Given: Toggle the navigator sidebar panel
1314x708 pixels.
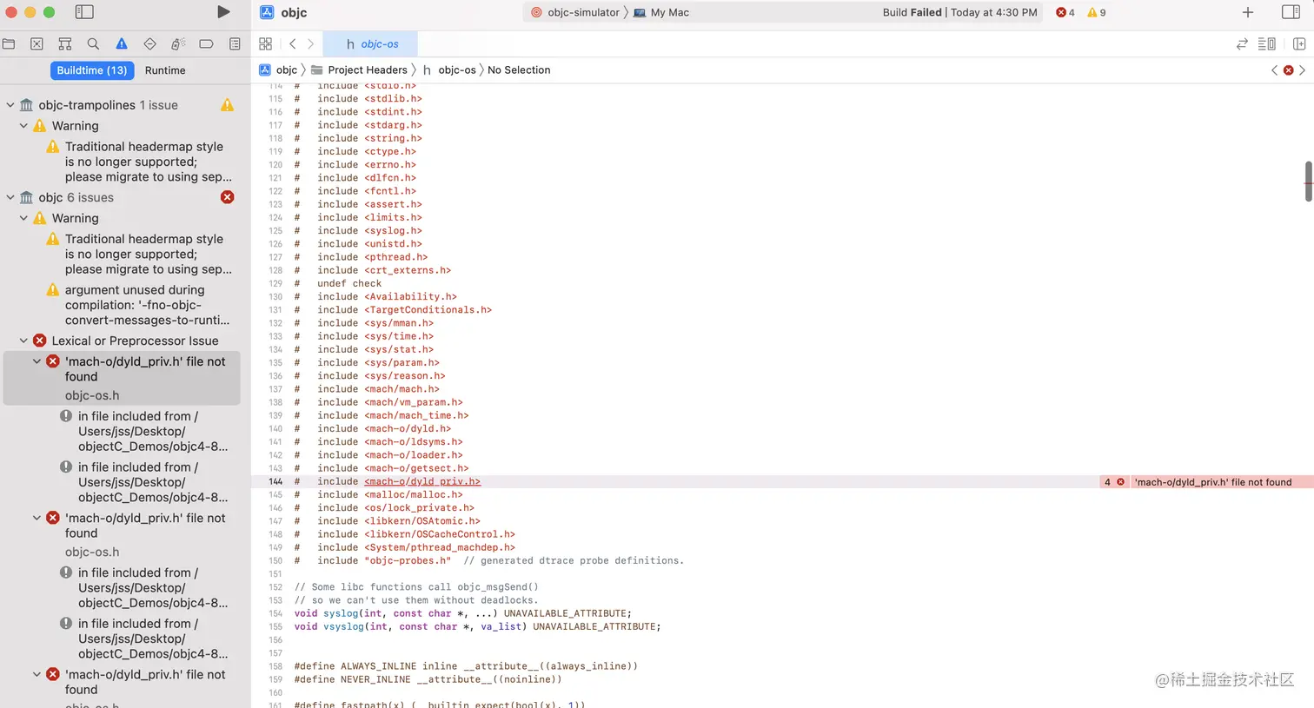Looking at the screenshot, I should coord(84,12).
